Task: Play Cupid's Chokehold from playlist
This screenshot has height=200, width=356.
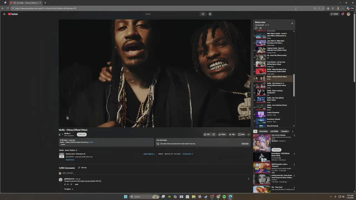Action: [273, 114]
